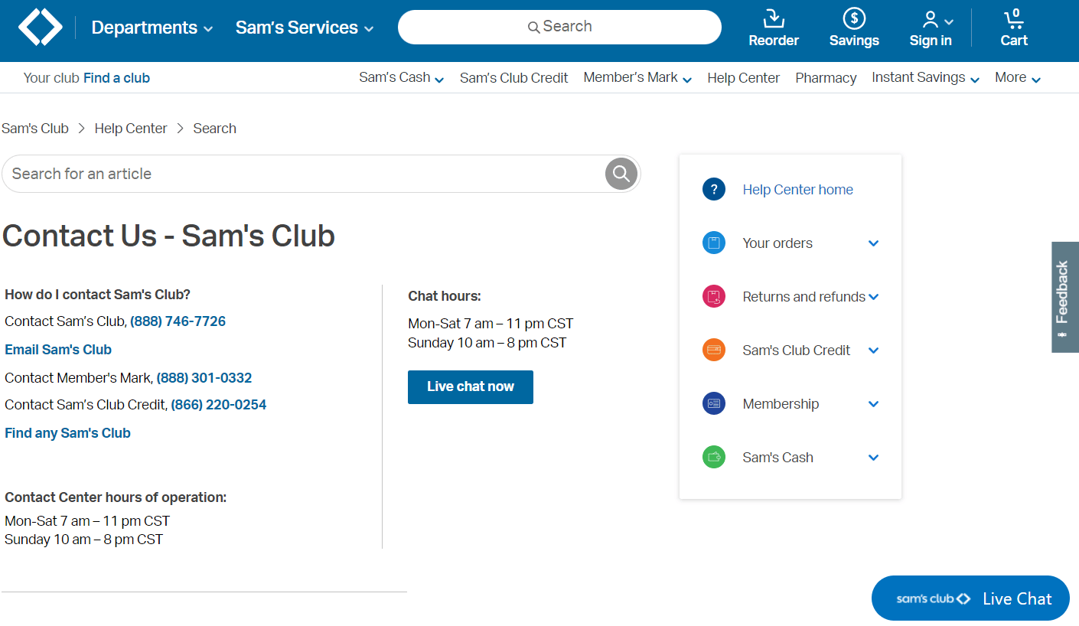Expand the Sam's Cash nav dropdown

point(402,78)
